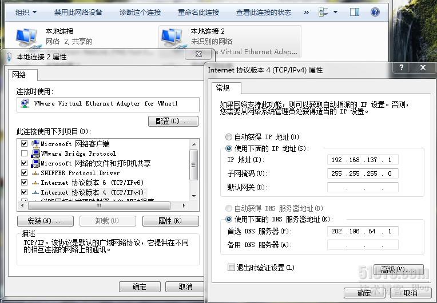The height and width of the screenshot is (303, 437).
Task: Click the list horizontal scroll right arrow
Action: tap(184, 205)
